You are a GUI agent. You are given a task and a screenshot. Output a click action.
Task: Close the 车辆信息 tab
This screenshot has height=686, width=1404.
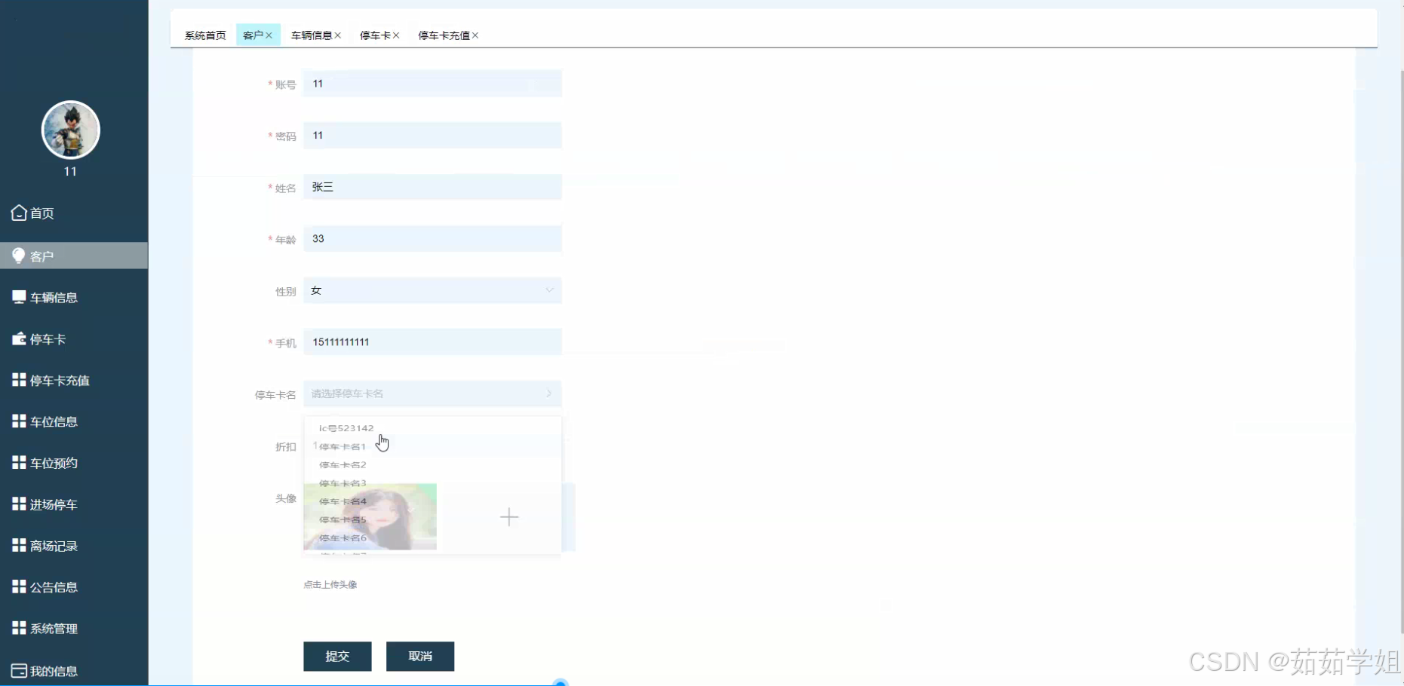339,35
